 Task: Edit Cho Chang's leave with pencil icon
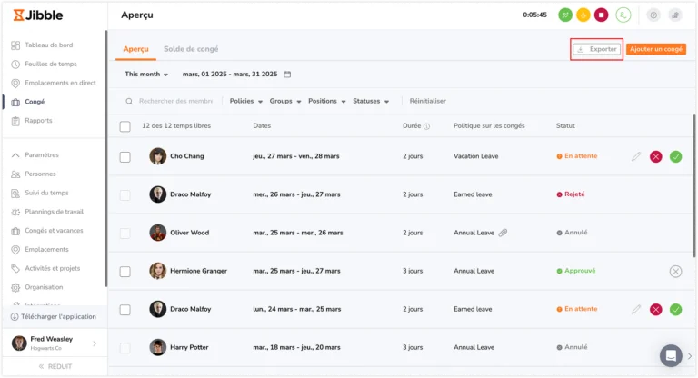(x=636, y=156)
